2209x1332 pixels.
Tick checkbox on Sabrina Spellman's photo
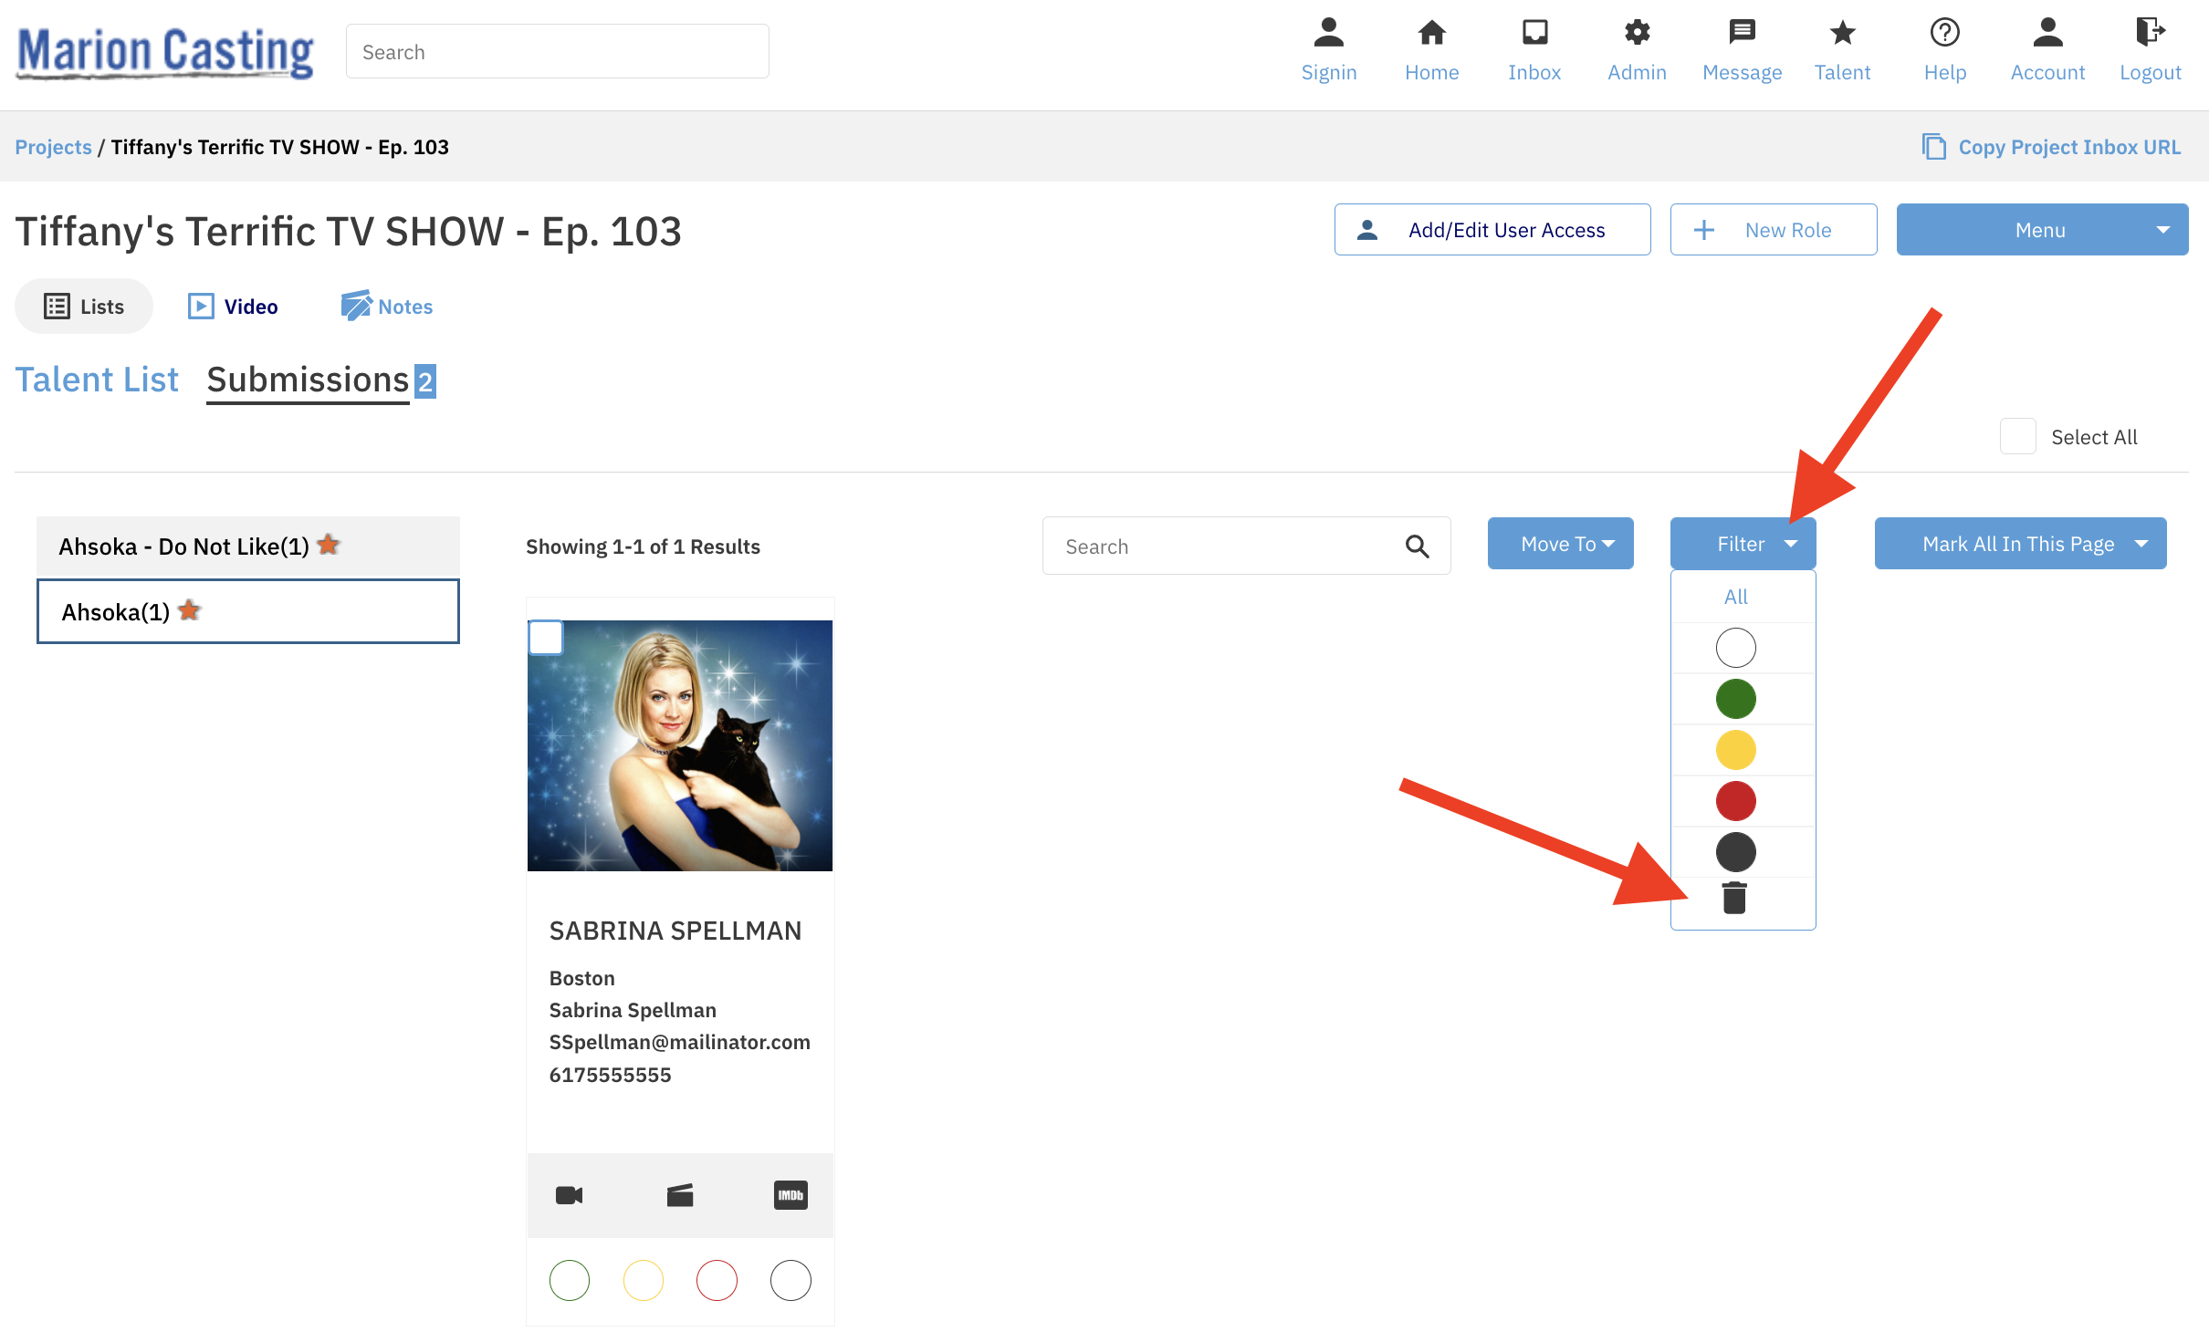pyautogui.click(x=546, y=638)
